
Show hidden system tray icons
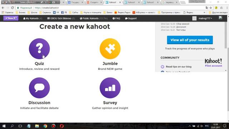tap(190, 126)
